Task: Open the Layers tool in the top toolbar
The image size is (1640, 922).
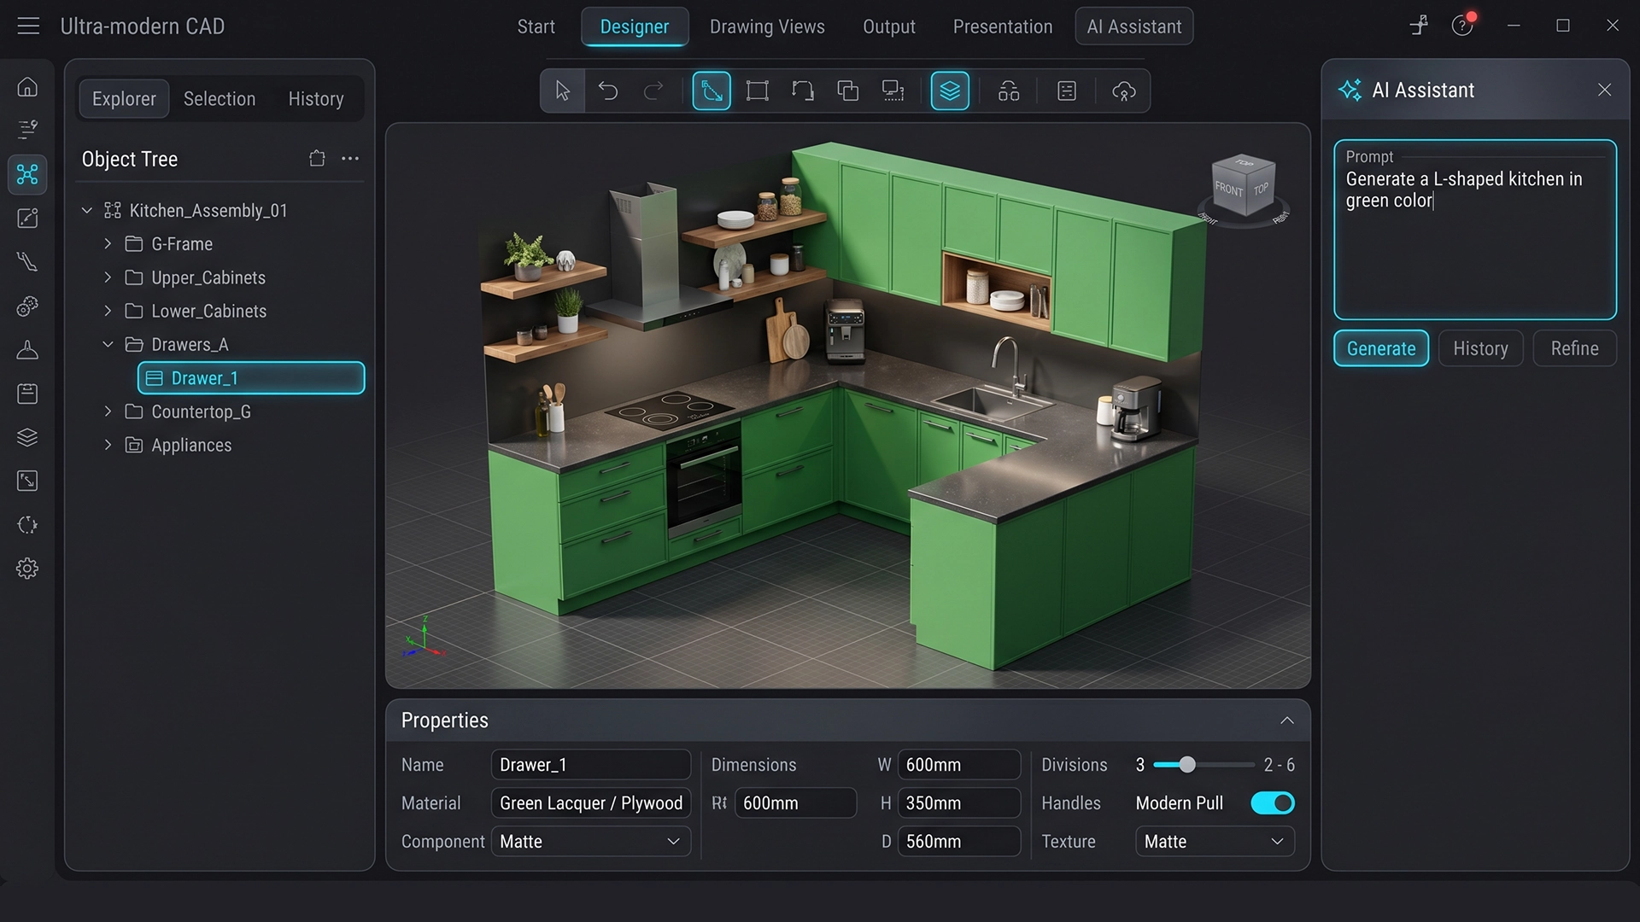Action: [x=951, y=90]
